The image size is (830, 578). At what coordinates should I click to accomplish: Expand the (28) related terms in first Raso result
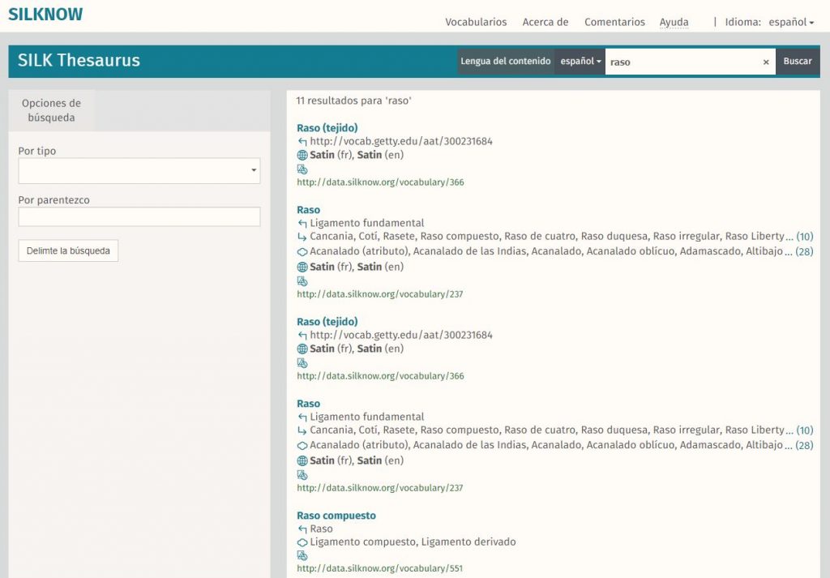click(x=804, y=252)
